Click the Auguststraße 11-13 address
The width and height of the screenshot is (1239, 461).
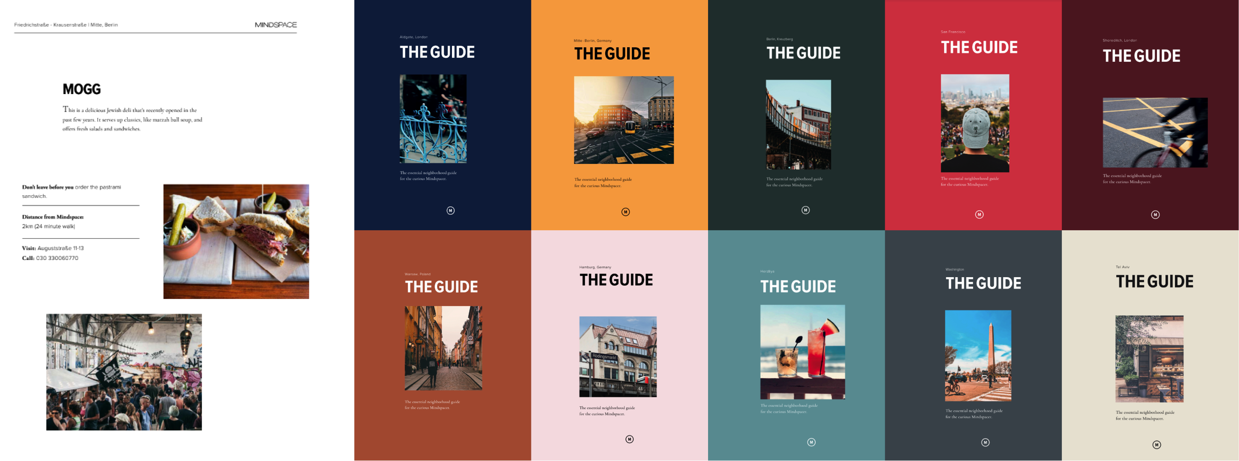61,248
